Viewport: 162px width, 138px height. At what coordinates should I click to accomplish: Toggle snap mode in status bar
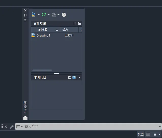point(154,134)
